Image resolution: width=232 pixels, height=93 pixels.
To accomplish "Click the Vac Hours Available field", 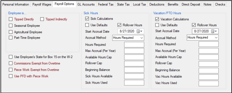I will (x=209, y=77).
